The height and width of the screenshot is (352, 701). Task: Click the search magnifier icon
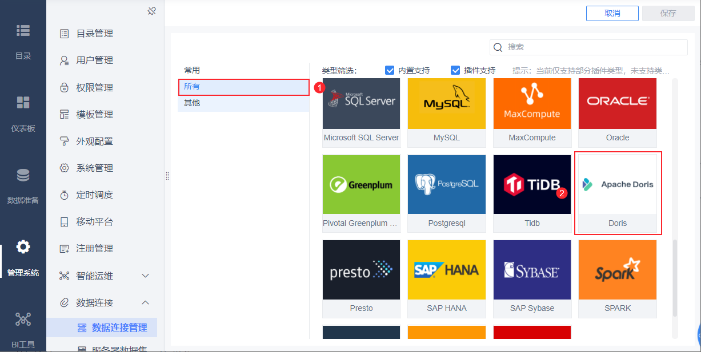pos(498,47)
